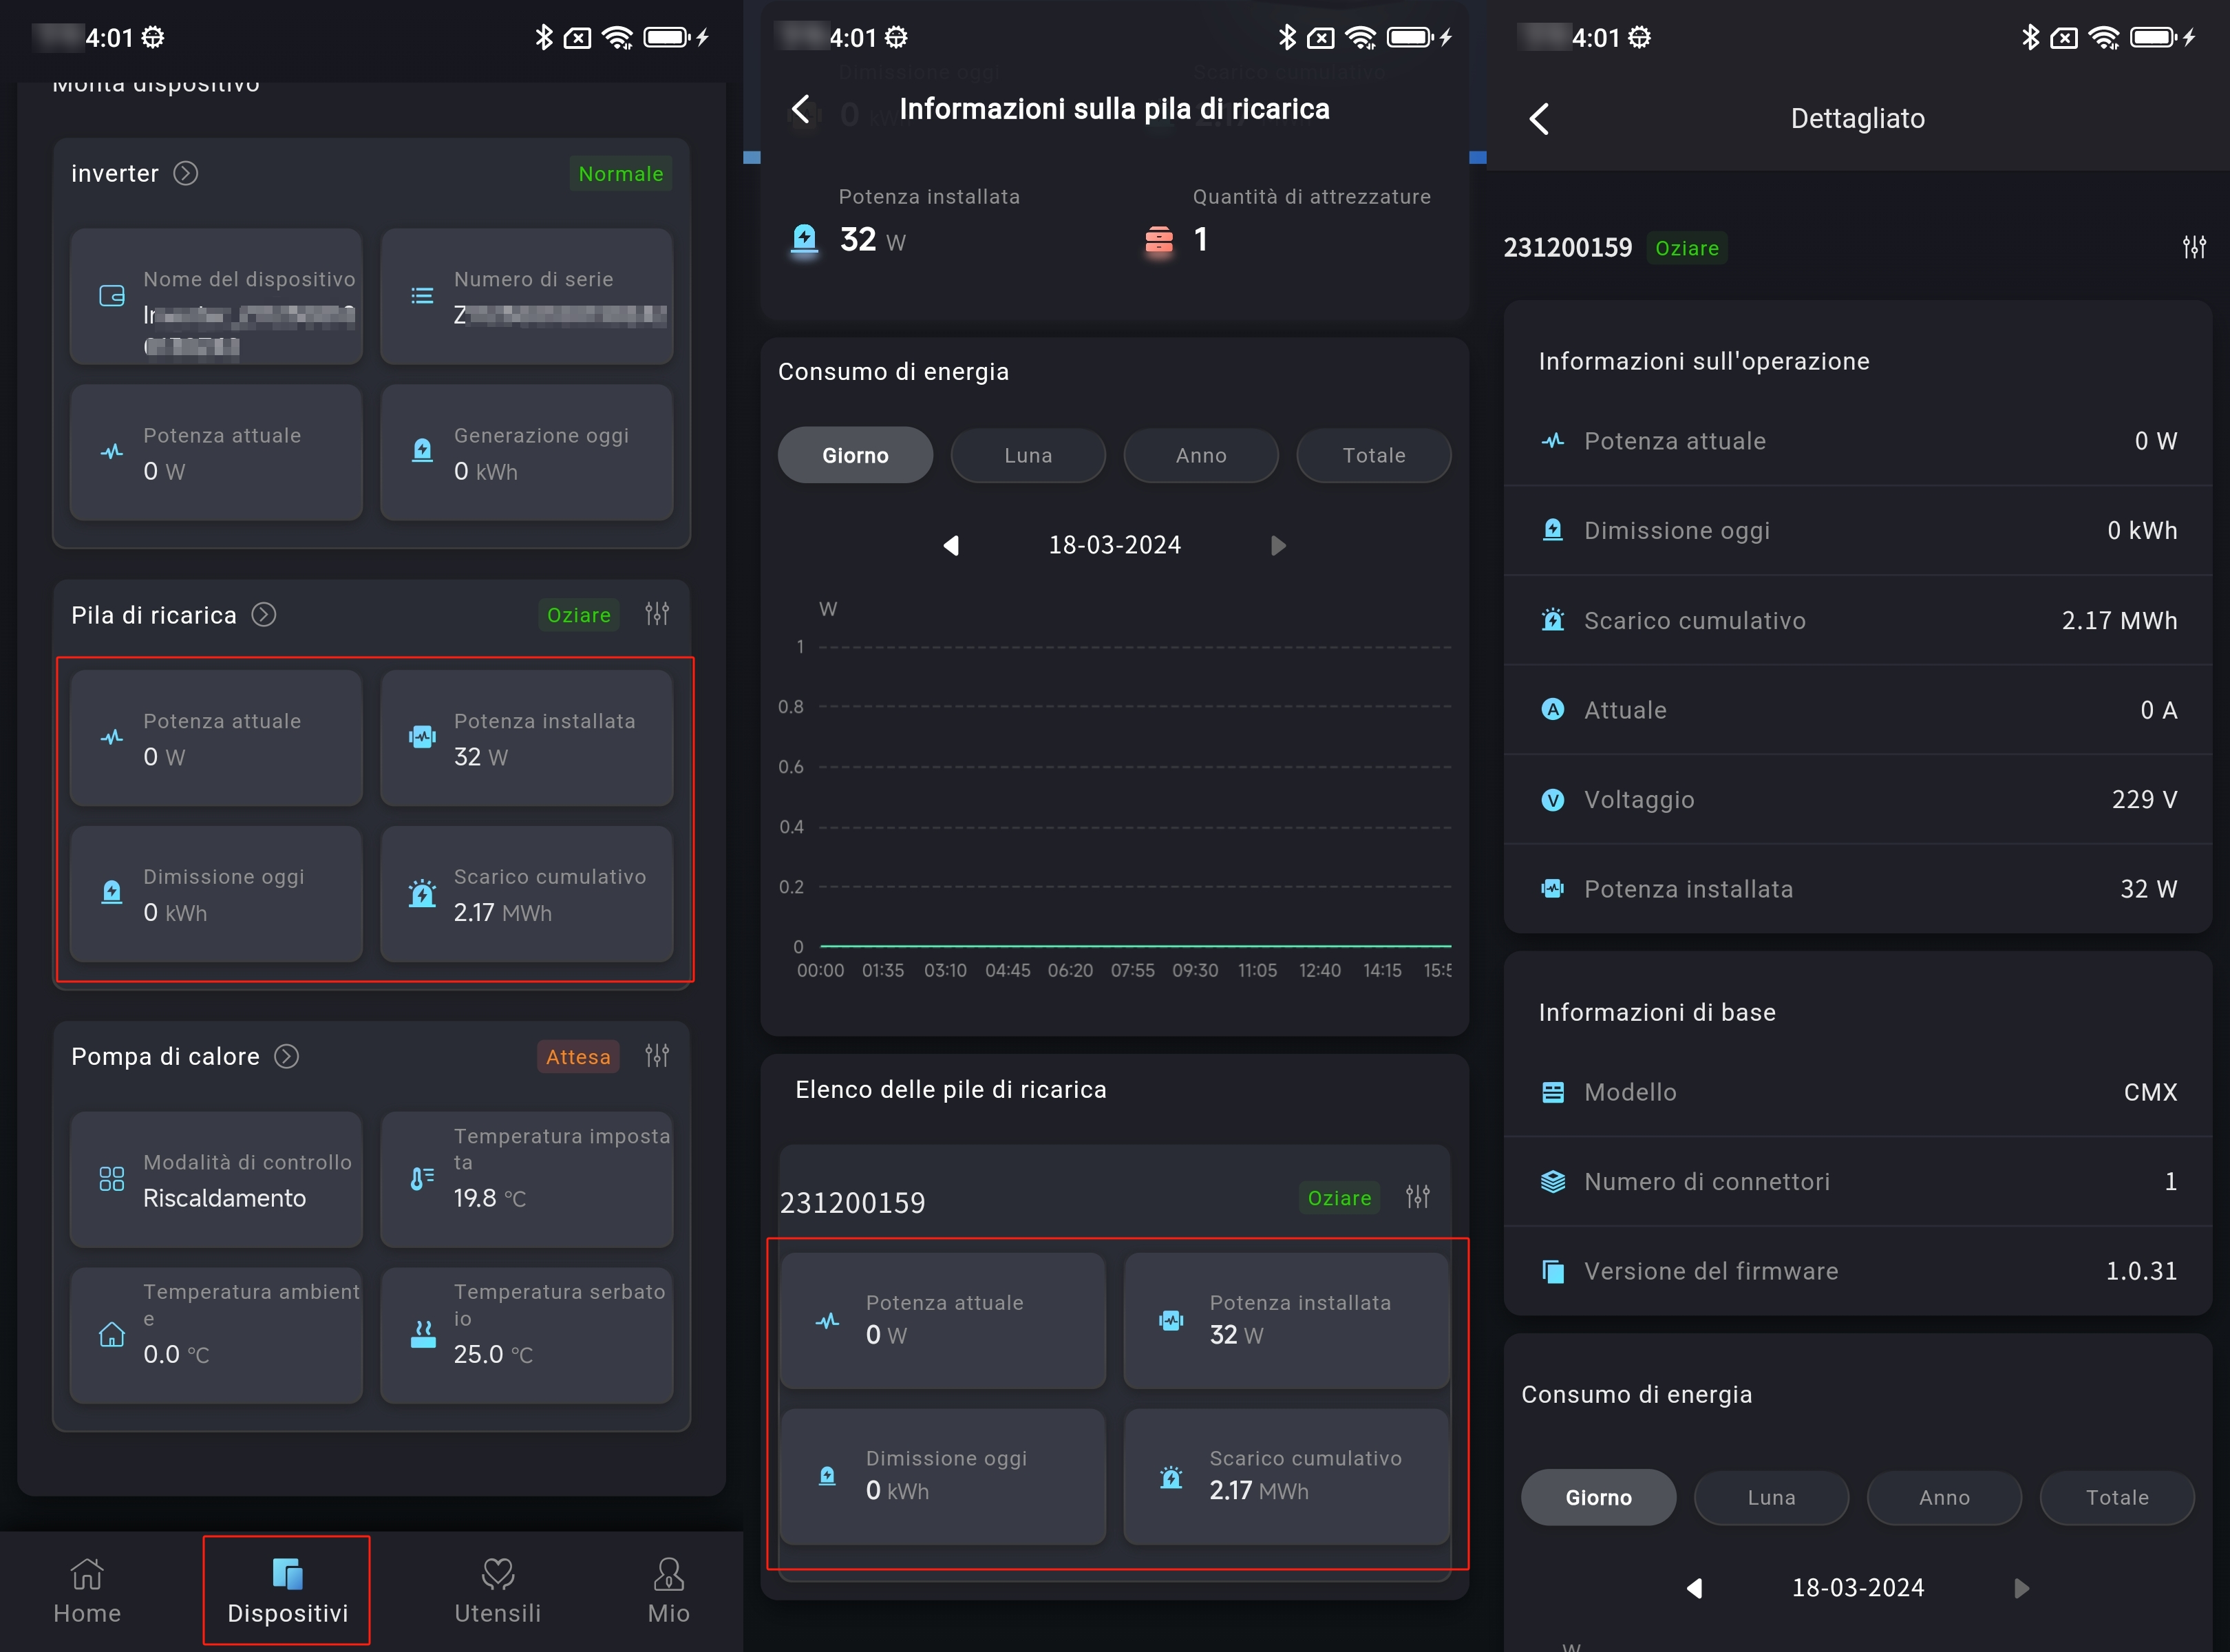Select Luna period in middle Consumo di energia

point(1027,456)
